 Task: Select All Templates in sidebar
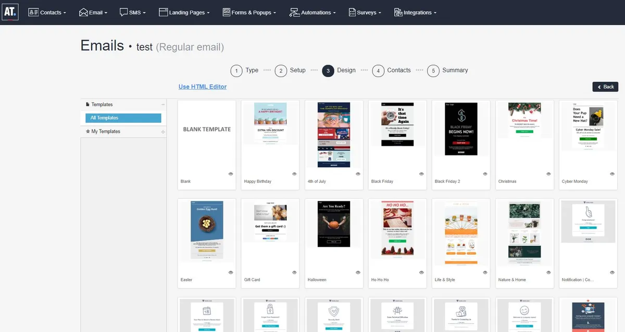pos(123,118)
